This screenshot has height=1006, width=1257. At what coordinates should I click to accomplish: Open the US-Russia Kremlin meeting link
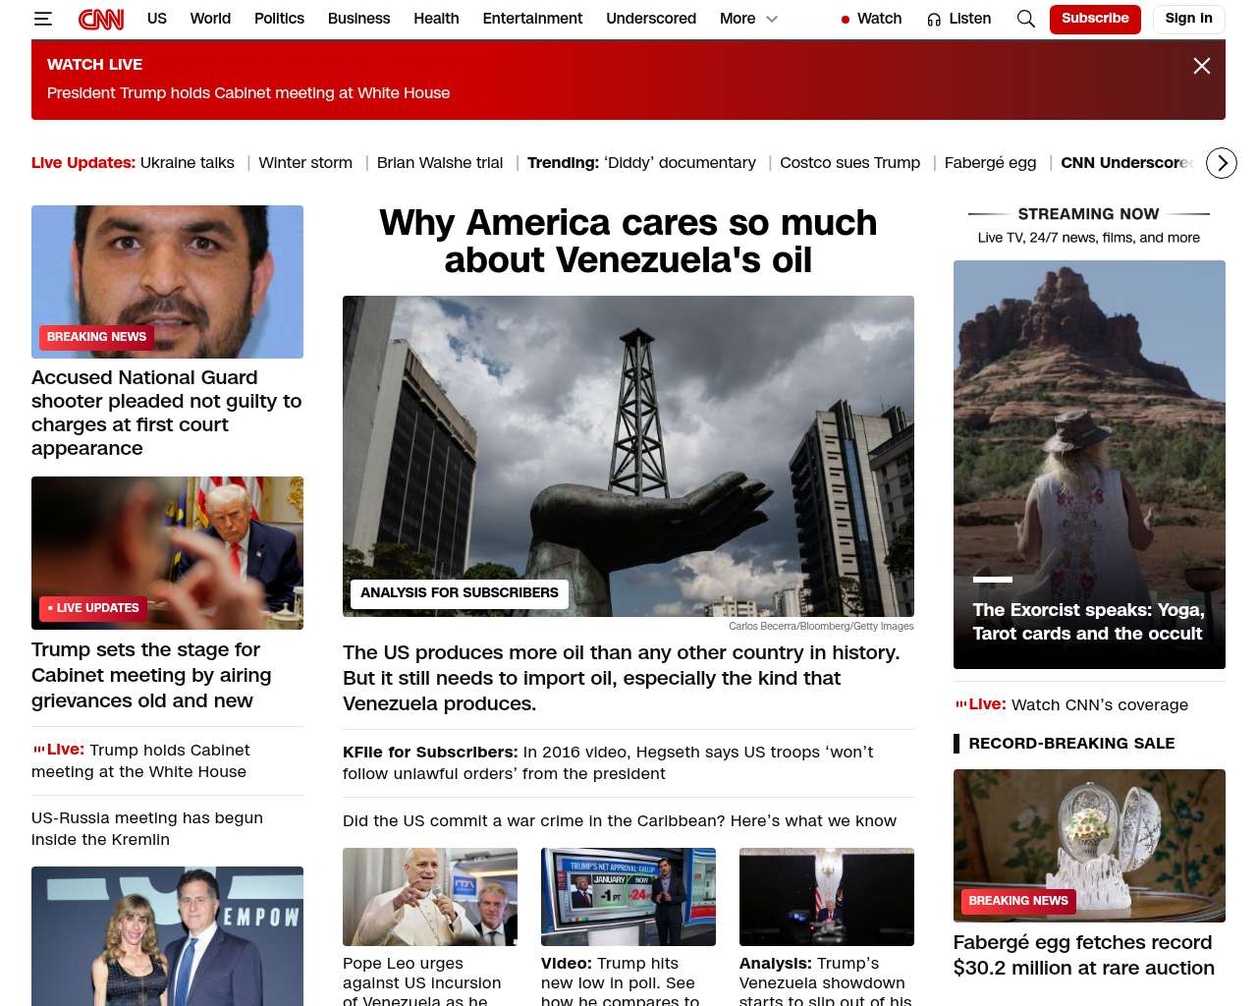147,828
